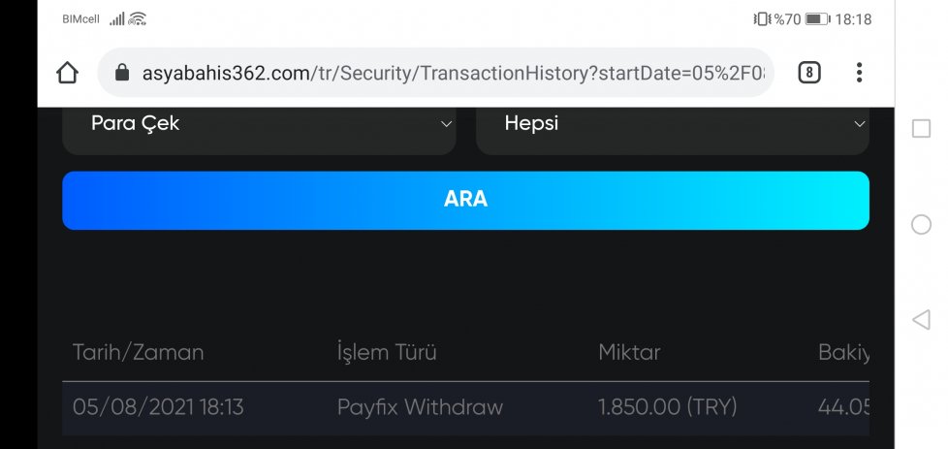
Task: Click the 1.850.00 (TRY) amount cell
Action: pos(668,407)
